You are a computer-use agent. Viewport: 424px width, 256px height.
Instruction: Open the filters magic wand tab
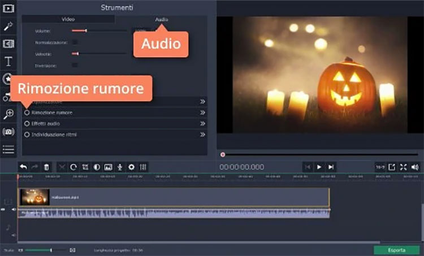[8, 26]
